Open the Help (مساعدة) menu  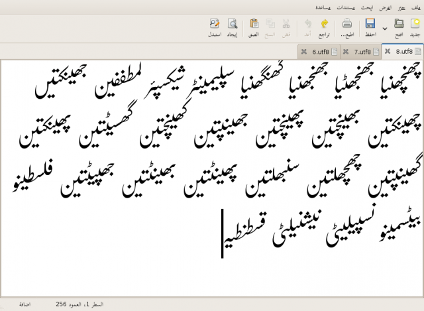[323, 8]
